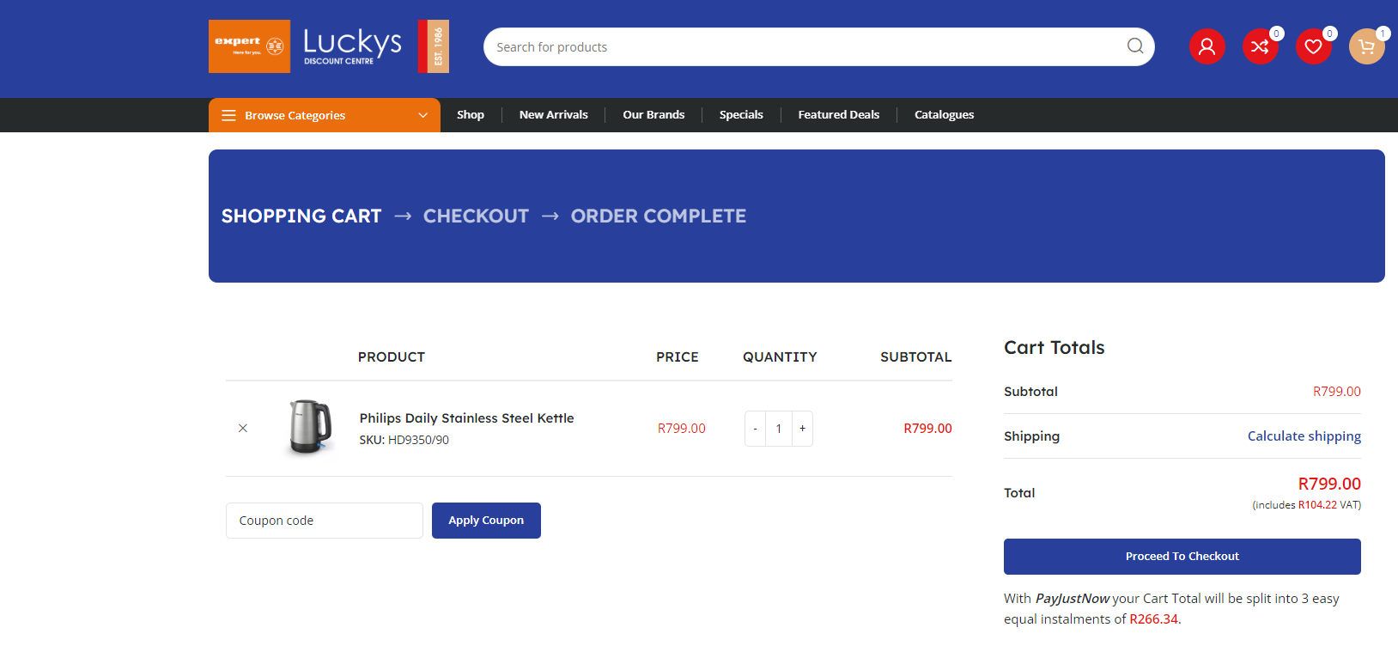
Task: Go to the Checkout step
Action: [476, 216]
